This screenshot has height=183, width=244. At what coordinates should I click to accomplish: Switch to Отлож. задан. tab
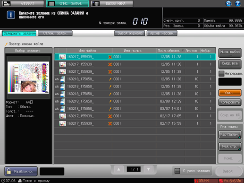click(x=55, y=33)
